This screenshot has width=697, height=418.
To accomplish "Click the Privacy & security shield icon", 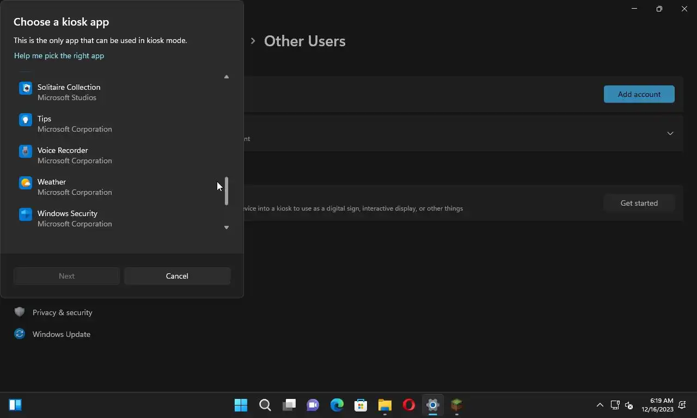I will pyautogui.click(x=20, y=312).
